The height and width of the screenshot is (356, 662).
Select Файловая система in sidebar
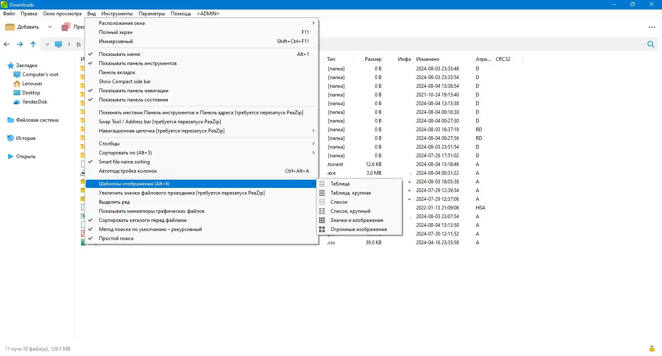point(37,120)
